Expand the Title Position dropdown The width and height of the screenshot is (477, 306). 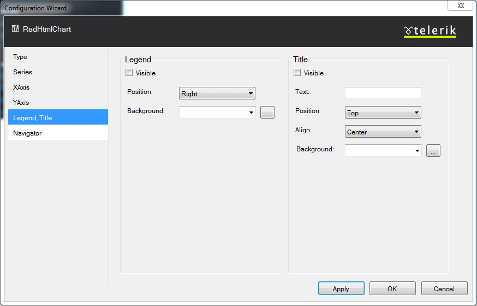(x=383, y=113)
